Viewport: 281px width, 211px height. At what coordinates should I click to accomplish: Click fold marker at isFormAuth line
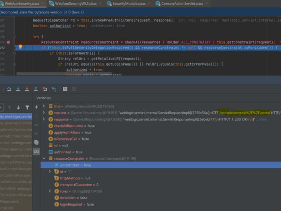pyautogui.click(x=14, y=53)
